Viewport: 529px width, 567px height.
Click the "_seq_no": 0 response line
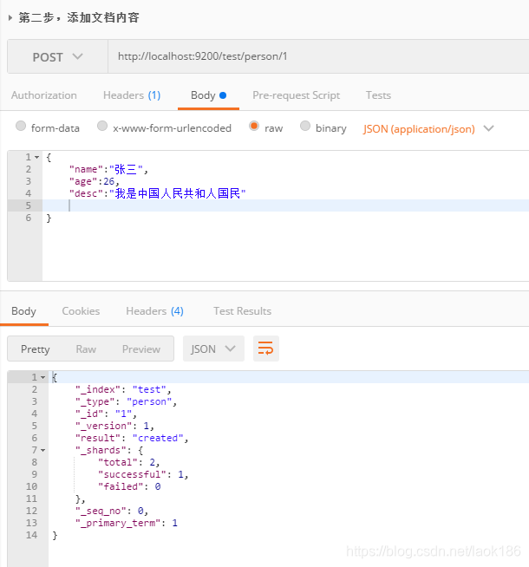pos(112,511)
